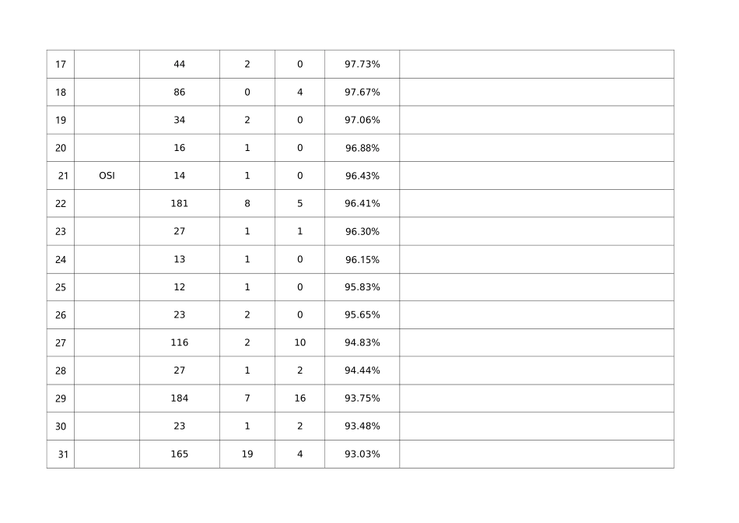Click the OSI cell in row 21
The image size is (739, 523).
107,176
